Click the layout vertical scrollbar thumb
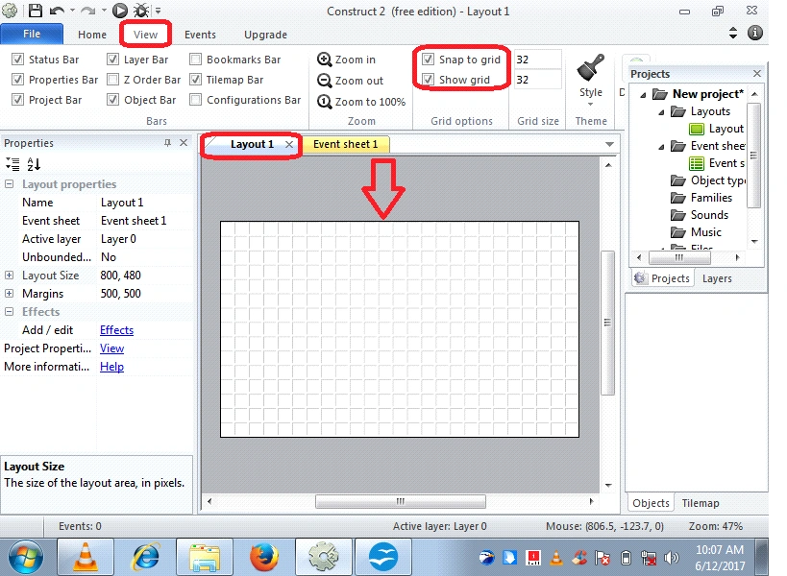The image size is (787, 576). point(608,323)
